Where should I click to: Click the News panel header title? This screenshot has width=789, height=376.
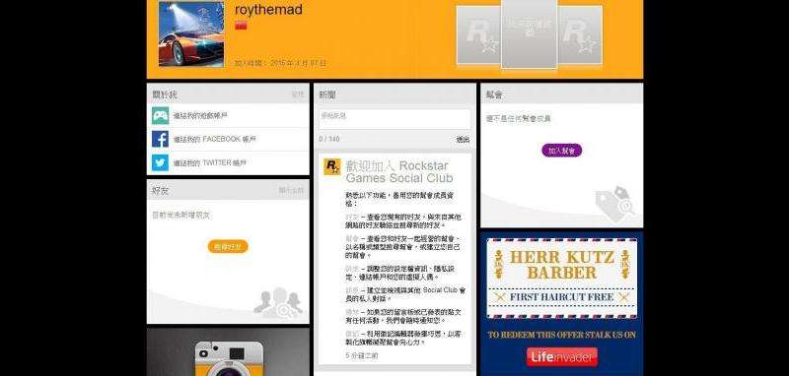pos(327,94)
